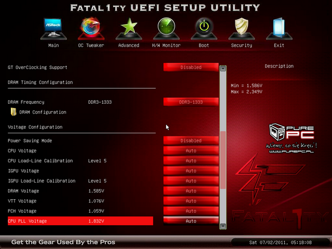Click the scrollbar up arrow

coord(223,68)
